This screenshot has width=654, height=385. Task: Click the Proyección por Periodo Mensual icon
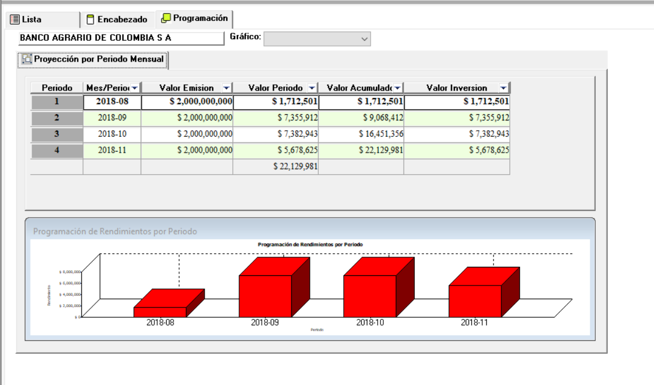coord(27,59)
